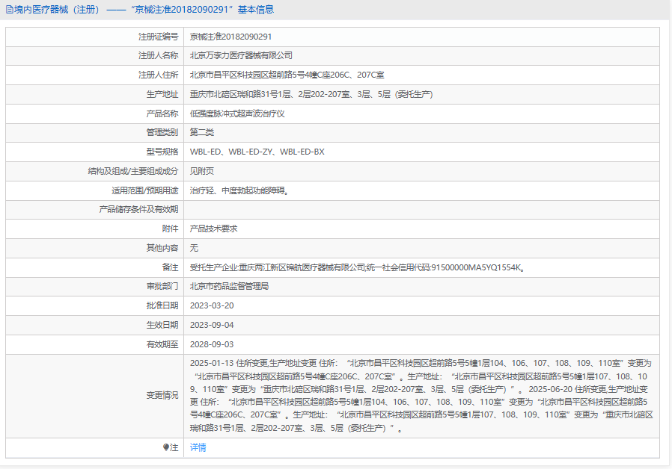Click the 适用范围/预期用途 label

click(145, 190)
